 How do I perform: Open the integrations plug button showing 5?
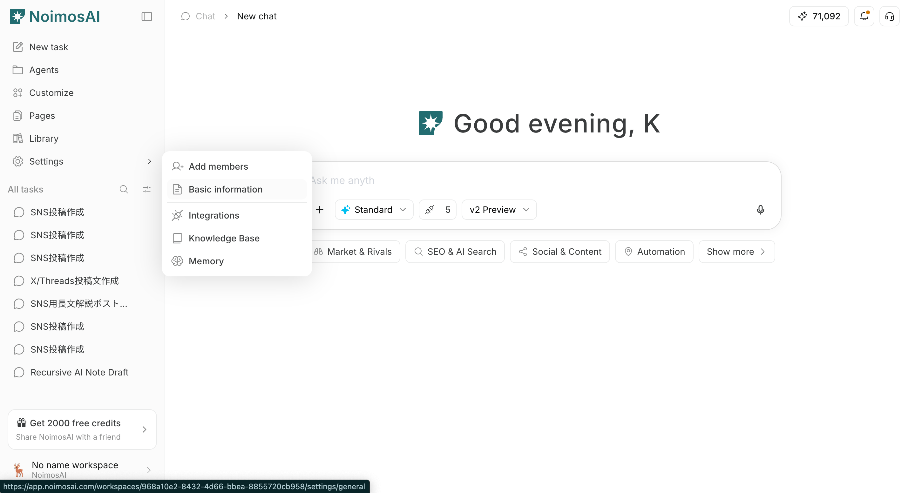coord(437,210)
